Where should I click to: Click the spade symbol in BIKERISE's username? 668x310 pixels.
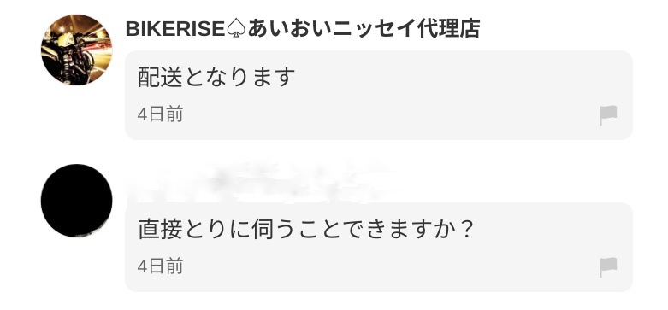pos(235,29)
